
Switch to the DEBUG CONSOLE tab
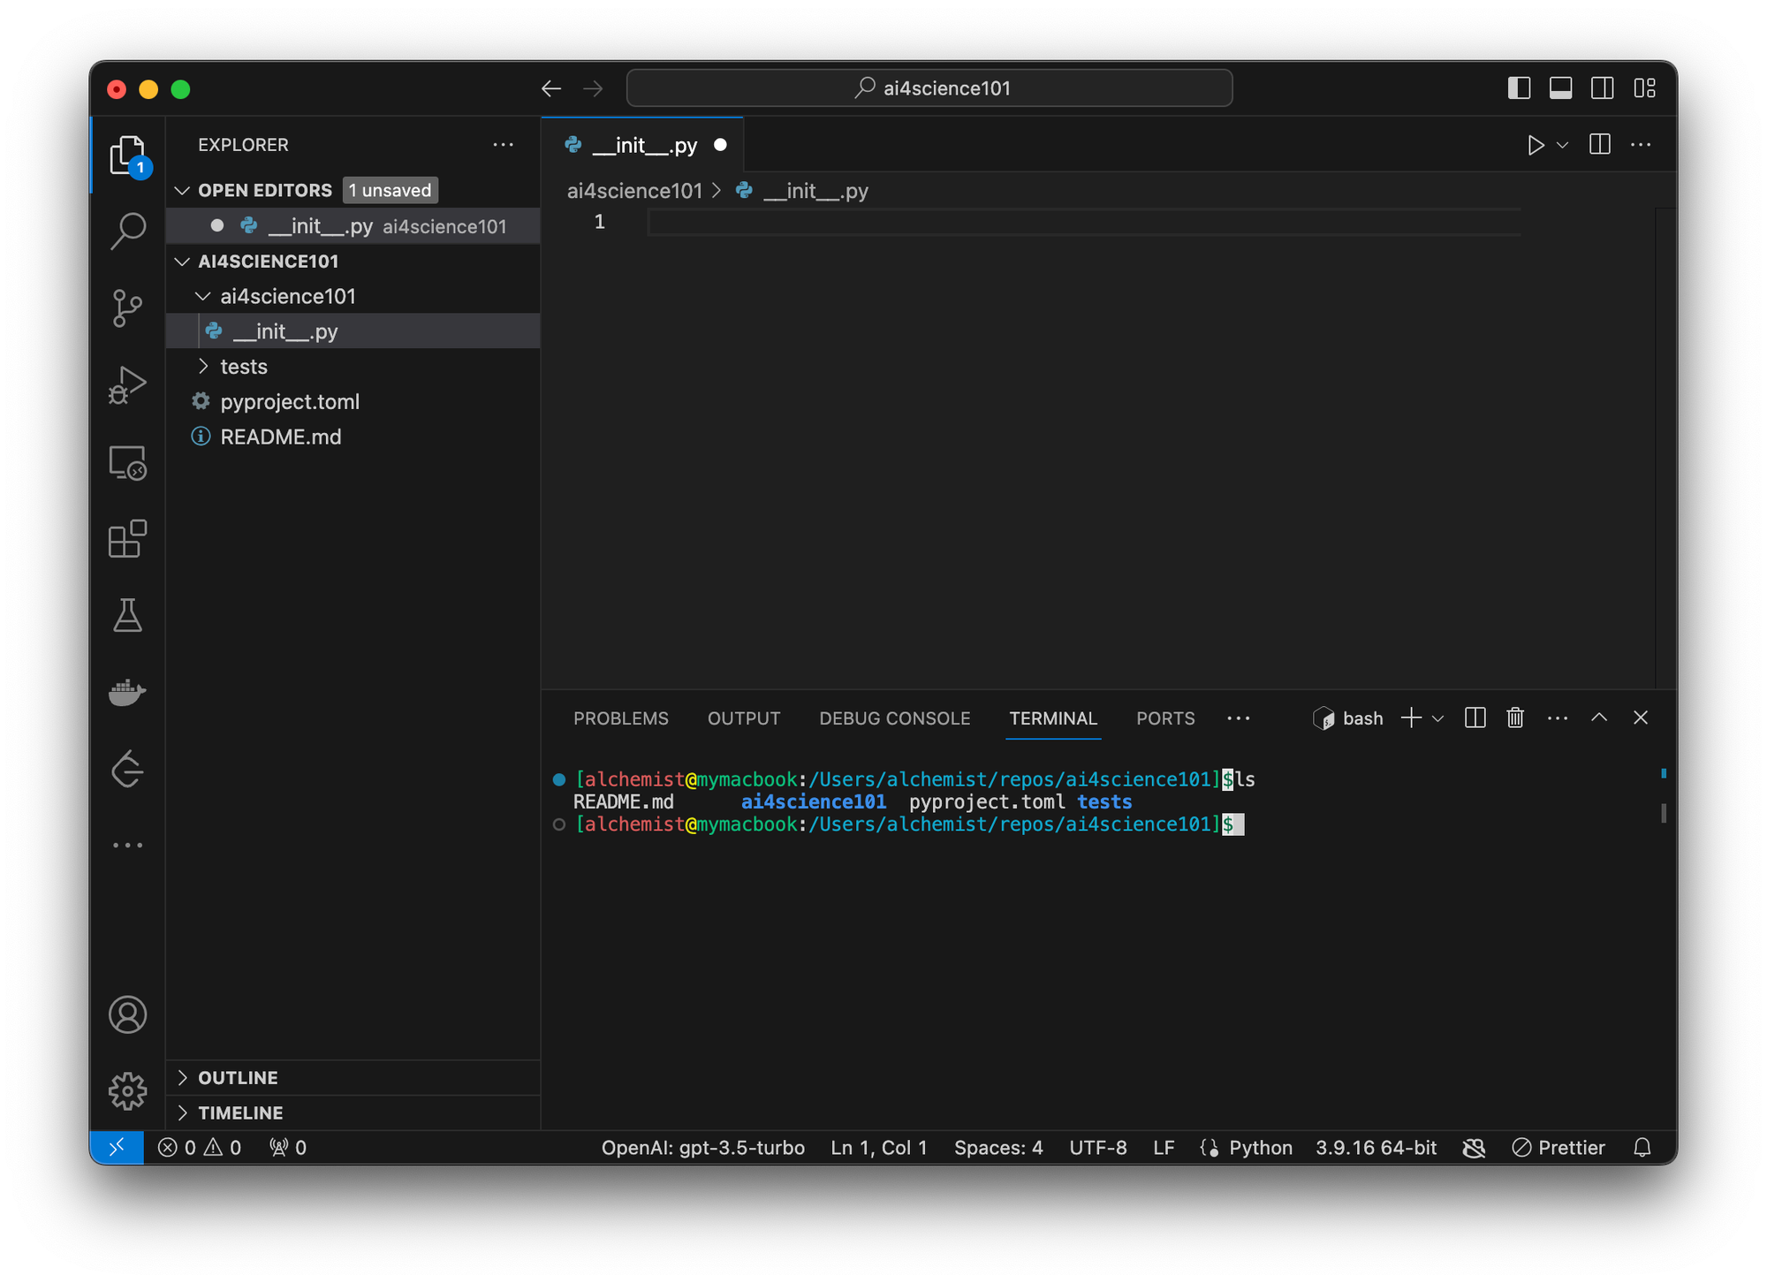[894, 718]
